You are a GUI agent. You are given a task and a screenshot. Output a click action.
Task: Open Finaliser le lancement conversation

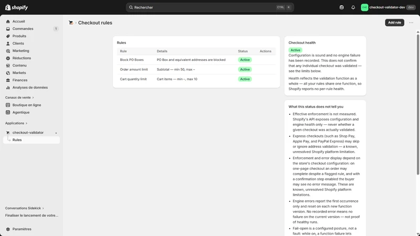(x=31, y=216)
